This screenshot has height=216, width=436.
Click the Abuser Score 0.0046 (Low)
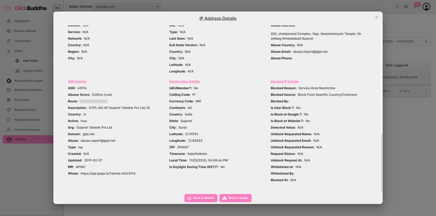[102, 95]
